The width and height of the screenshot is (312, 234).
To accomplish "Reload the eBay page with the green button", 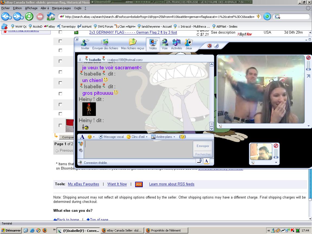I will click(x=29, y=17).
